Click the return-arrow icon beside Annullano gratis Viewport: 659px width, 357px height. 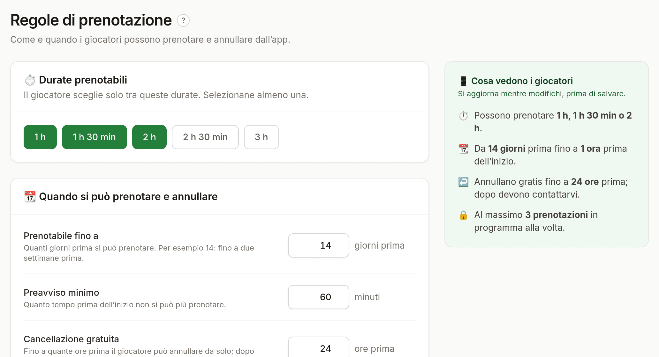(463, 182)
